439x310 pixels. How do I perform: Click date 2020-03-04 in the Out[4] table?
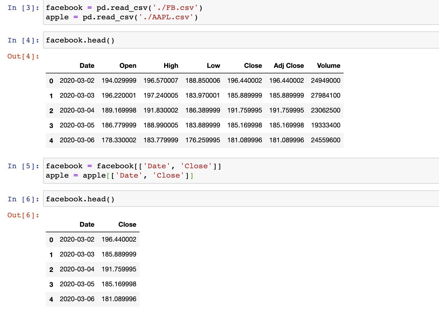point(77,110)
